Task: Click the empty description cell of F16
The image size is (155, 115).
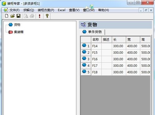Action: [x=107, y=59]
